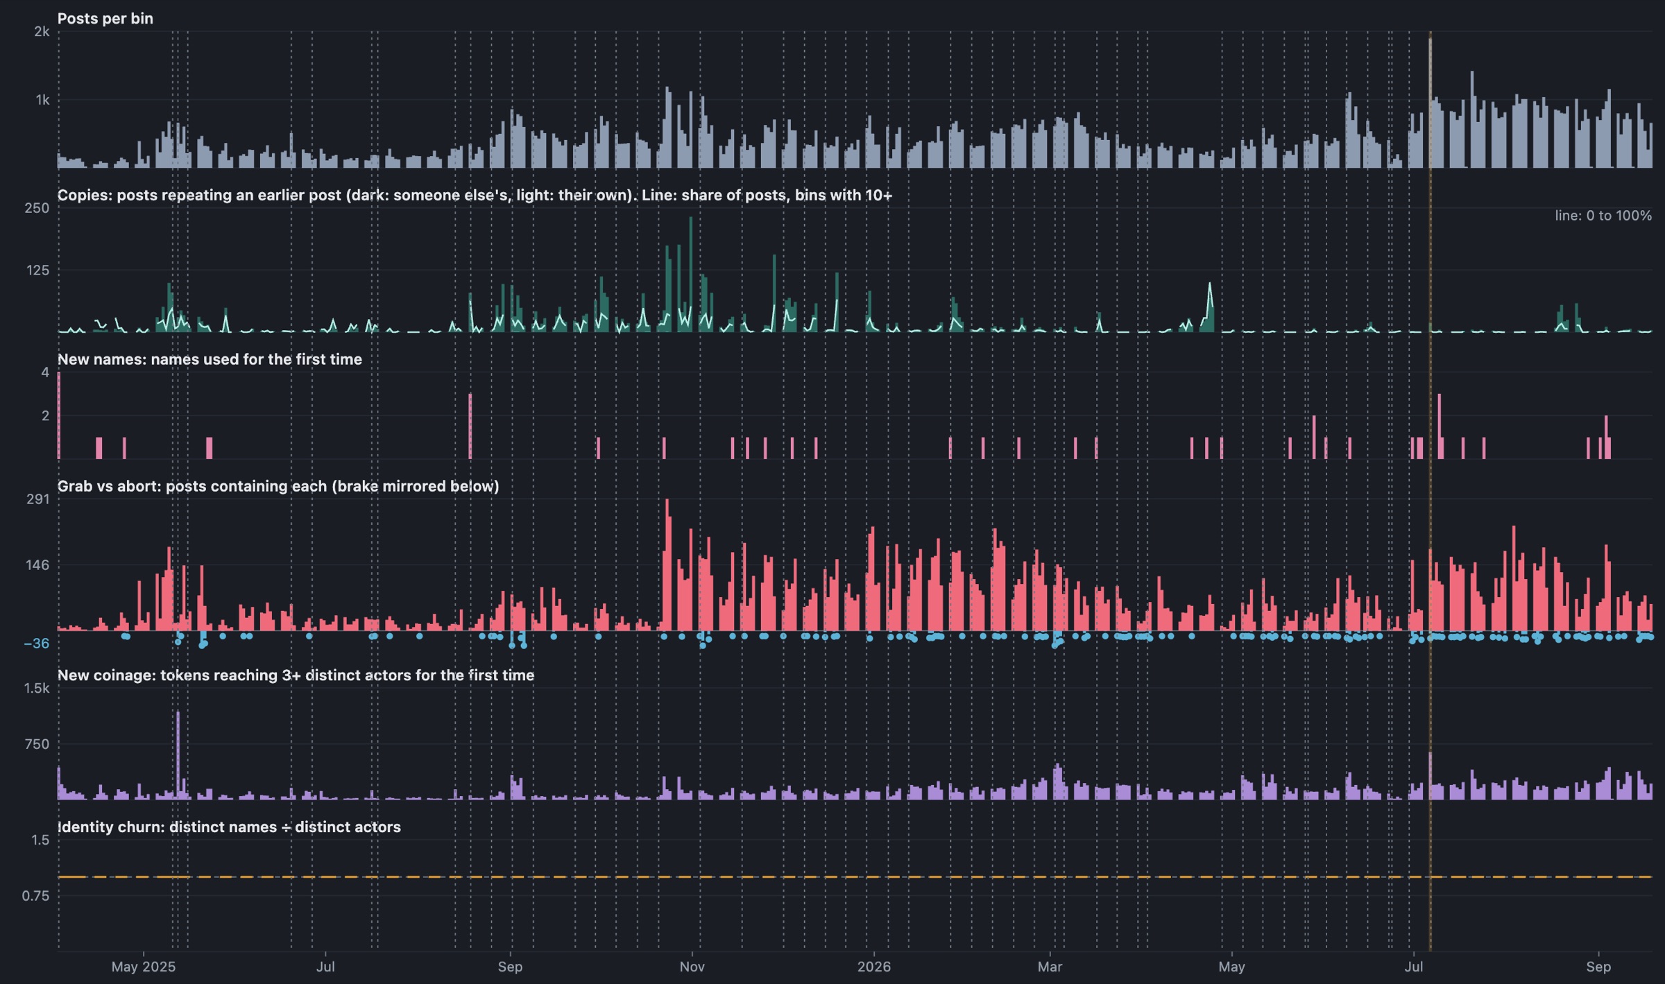Click the '2k' y-axis label

(42, 32)
